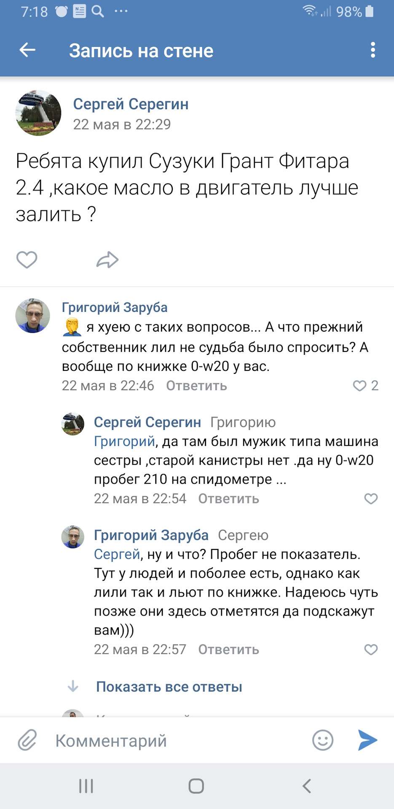
Task: Reply to the comment from 22:46
Action: click(196, 386)
